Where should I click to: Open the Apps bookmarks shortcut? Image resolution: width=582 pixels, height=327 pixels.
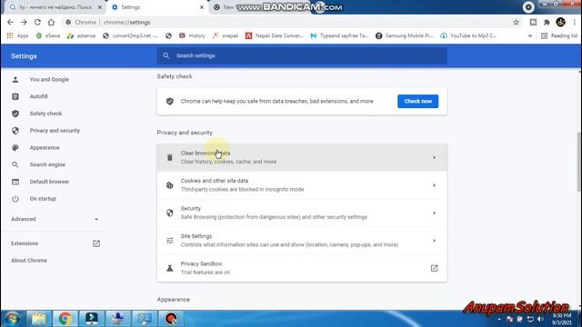(18, 35)
